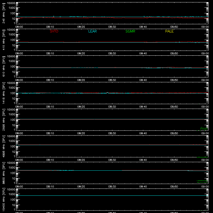Select the 8800 MHz [SFU] axis title

click(x=3, y=173)
